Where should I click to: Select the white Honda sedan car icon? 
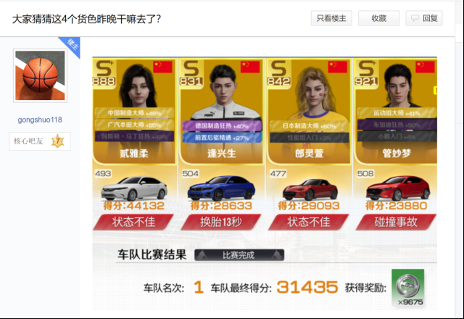pos(134,188)
